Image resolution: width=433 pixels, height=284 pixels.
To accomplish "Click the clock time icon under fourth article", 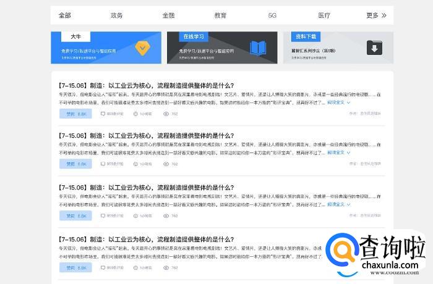I will click(135, 268).
